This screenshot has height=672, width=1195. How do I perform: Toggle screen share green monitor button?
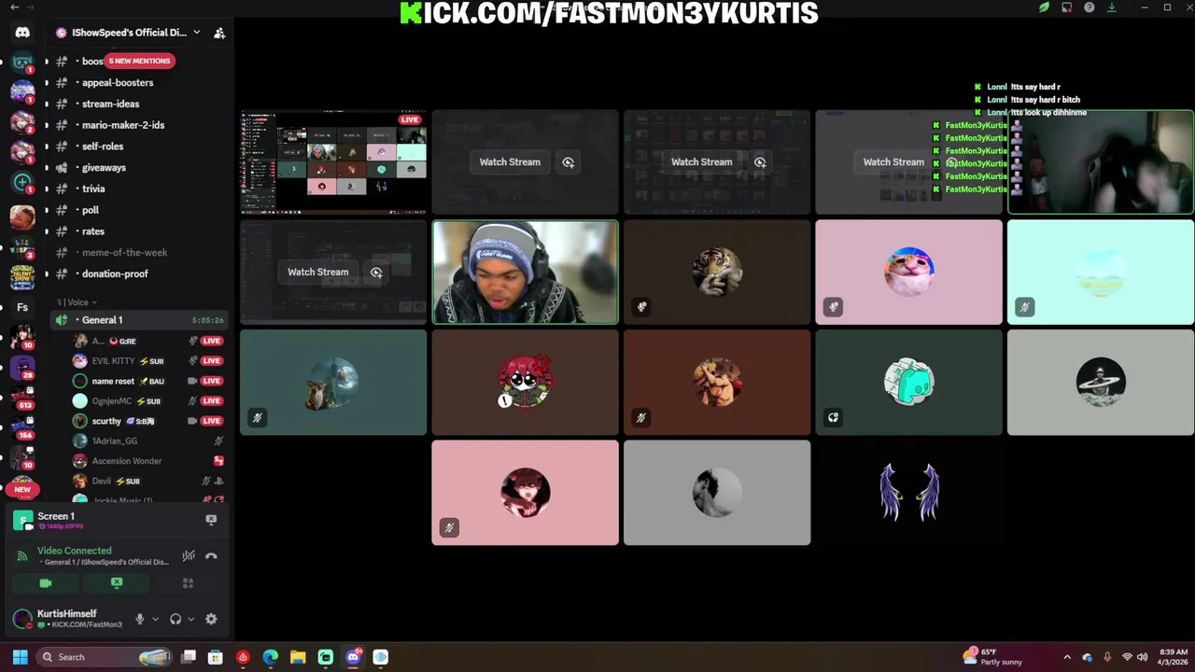tap(117, 583)
